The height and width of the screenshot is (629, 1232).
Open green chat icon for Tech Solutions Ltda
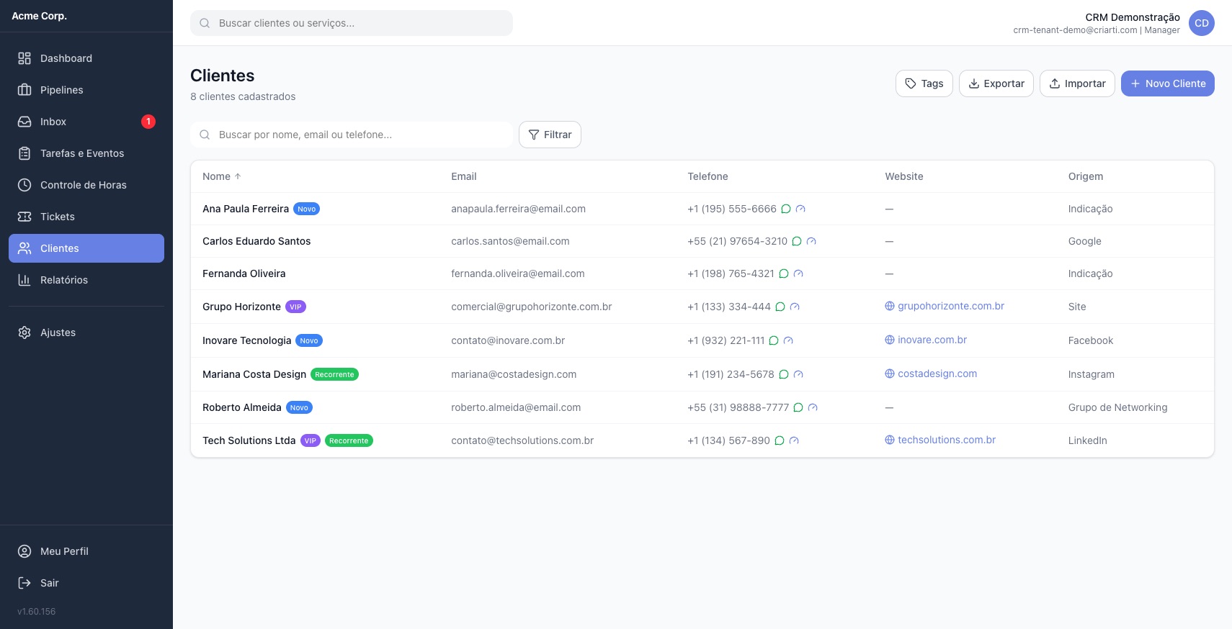tap(780, 440)
